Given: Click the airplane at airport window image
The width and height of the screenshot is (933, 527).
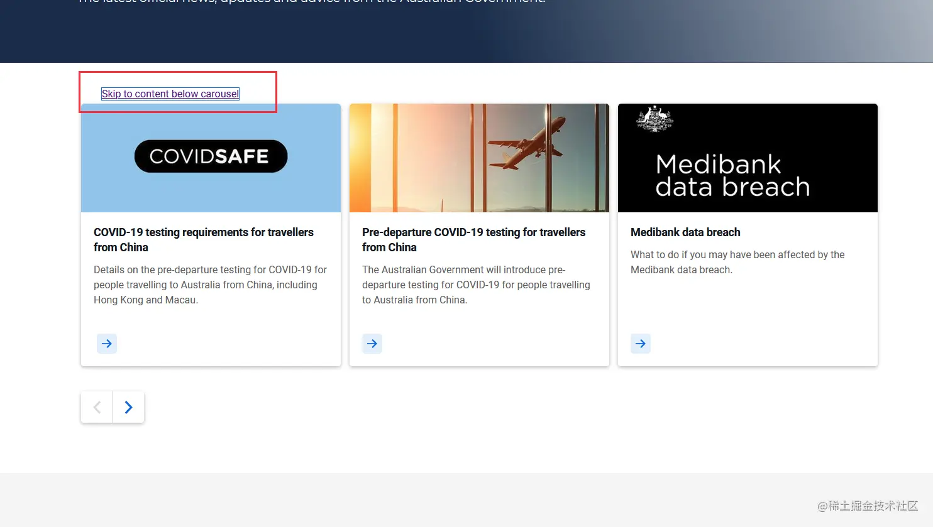Looking at the screenshot, I should pyautogui.click(x=479, y=158).
